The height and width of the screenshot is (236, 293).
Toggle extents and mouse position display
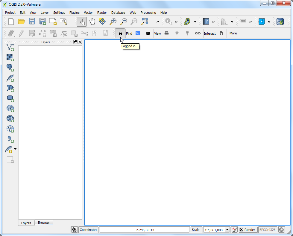pyautogui.click(x=74, y=230)
